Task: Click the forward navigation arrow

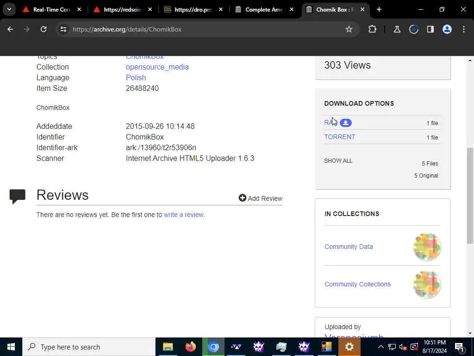Action: (26, 29)
